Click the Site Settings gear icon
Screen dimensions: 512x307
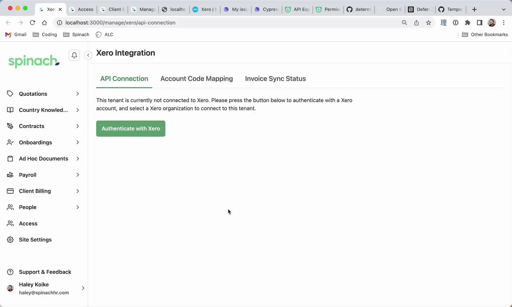coord(10,240)
